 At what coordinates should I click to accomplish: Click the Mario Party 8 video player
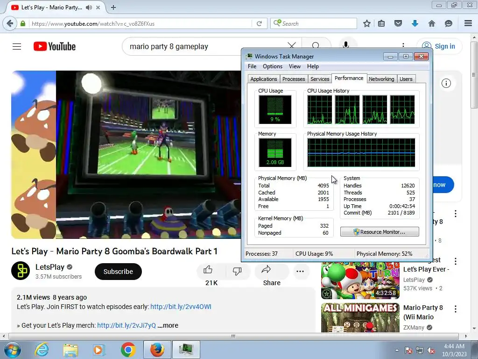[x=126, y=154]
